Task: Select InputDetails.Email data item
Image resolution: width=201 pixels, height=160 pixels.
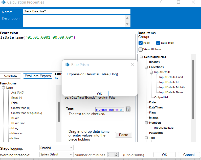Action: pos(171,77)
